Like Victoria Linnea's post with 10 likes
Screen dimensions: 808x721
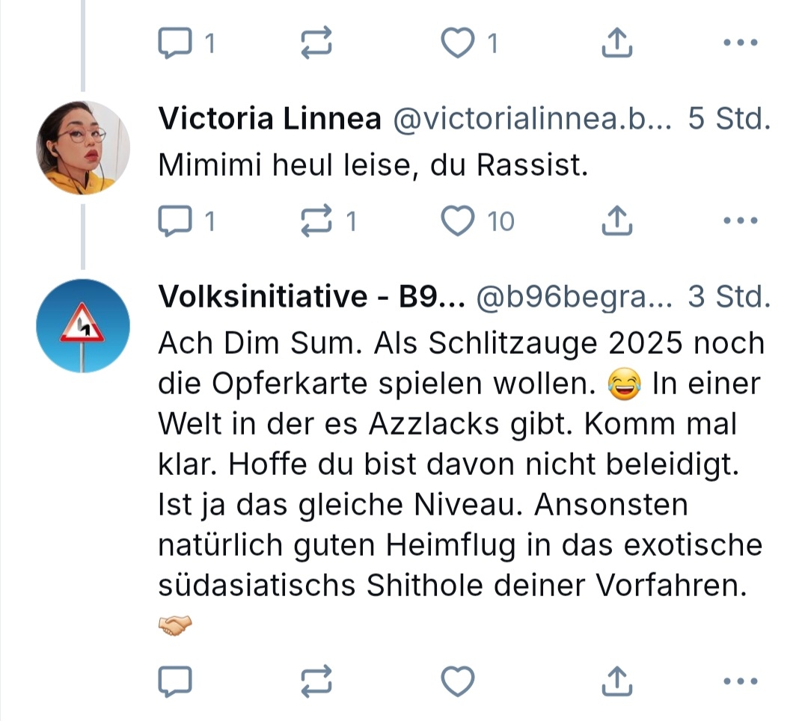pos(459,221)
